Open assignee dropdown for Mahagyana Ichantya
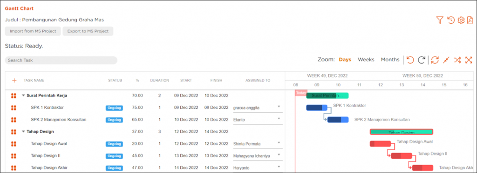Image resolution: width=477 pixels, height=173 pixels. [x=279, y=155]
